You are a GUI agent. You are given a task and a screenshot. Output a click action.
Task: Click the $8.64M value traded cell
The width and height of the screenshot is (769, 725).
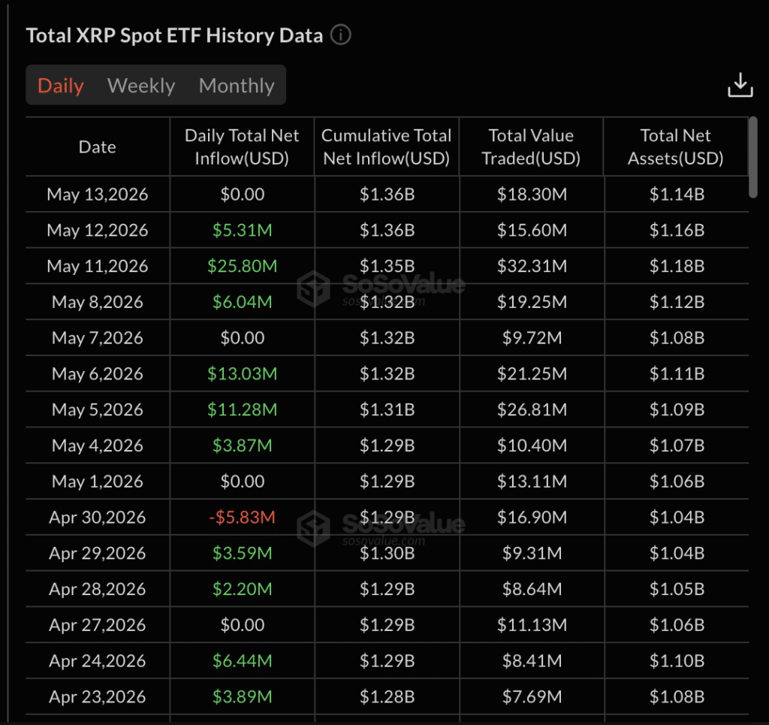[x=532, y=588]
